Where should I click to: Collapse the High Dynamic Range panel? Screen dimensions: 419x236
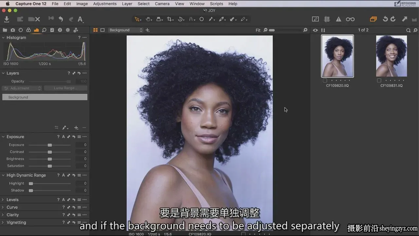[x=3, y=175]
